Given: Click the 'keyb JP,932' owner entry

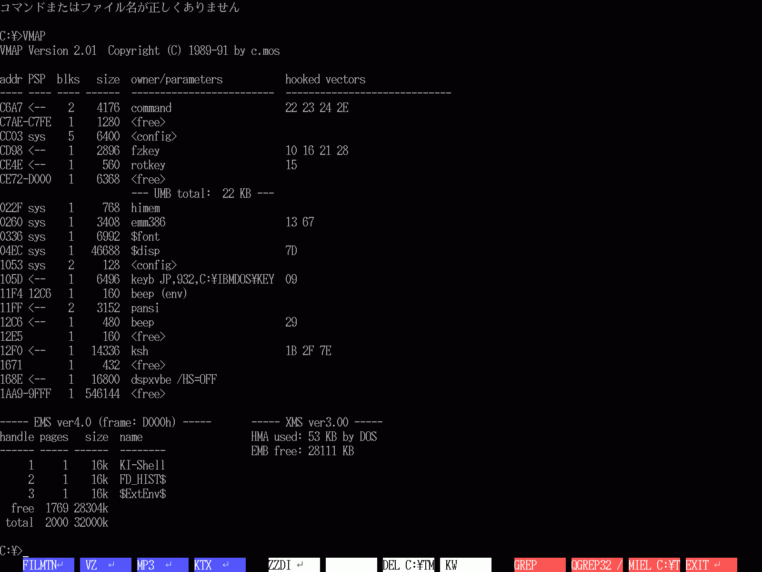Looking at the screenshot, I should [202, 280].
